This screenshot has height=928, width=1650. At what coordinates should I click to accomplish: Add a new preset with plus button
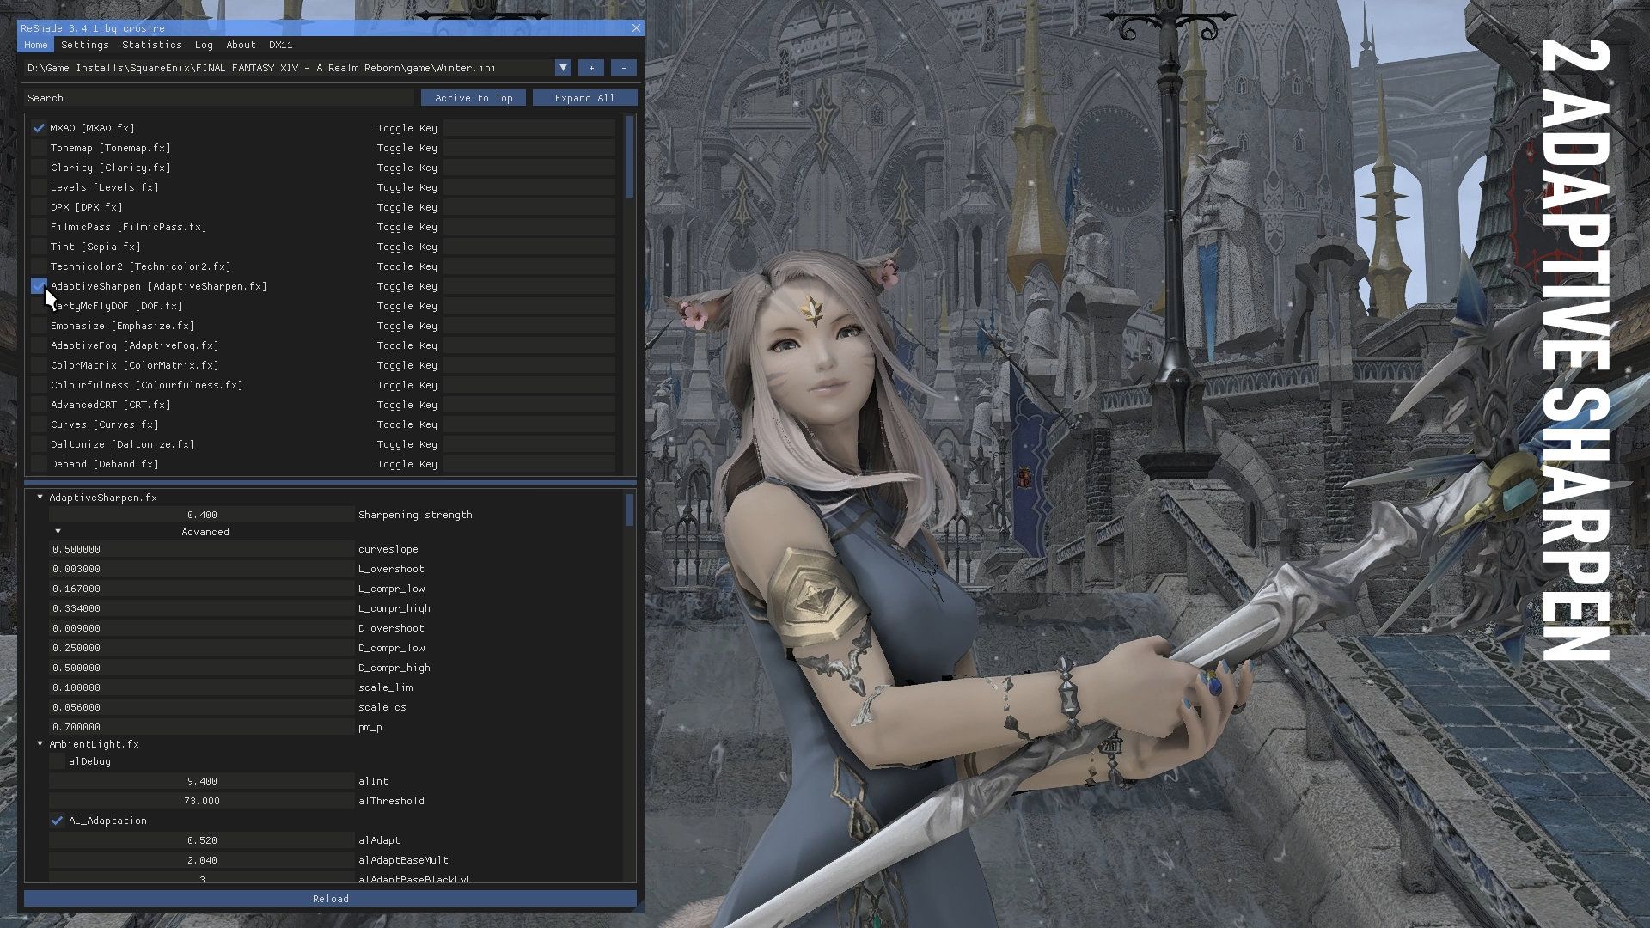tap(591, 68)
